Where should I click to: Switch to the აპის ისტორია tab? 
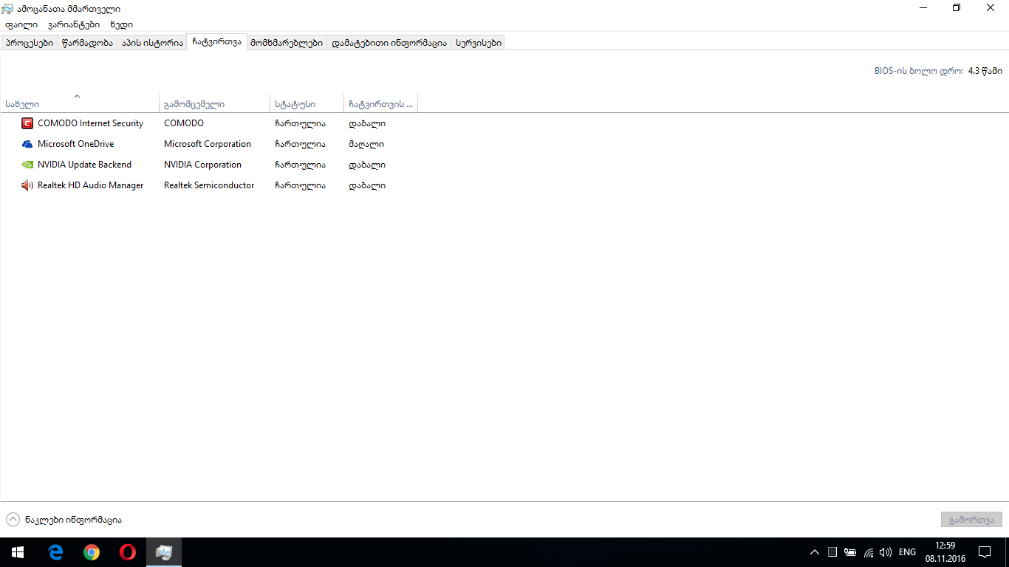point(152,43)
